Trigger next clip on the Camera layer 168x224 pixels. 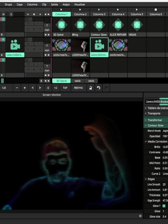pos(49,55)
